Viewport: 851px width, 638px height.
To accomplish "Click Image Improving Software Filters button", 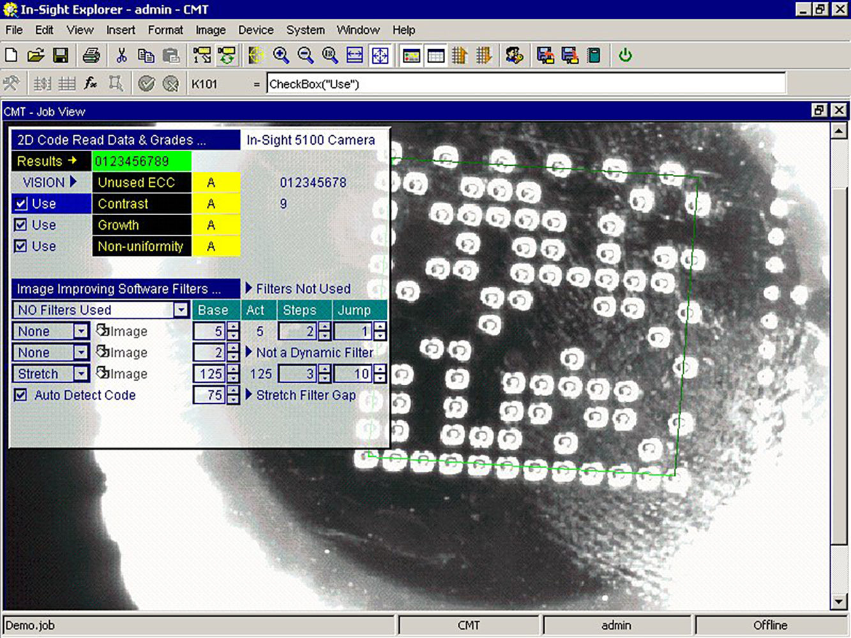I will (126, 289).
